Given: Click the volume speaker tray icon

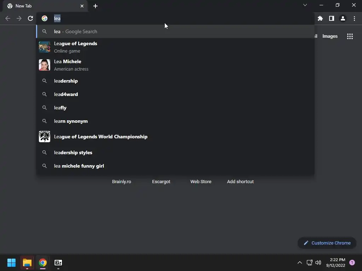Looking at the screenshot, I should pyautogui.click(x=318, y=263).
